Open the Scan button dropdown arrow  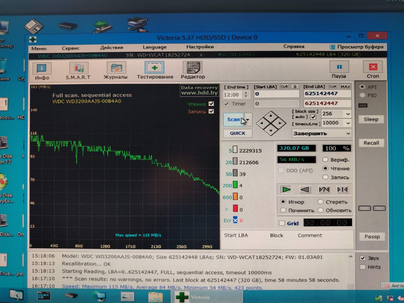pos(248,120)
